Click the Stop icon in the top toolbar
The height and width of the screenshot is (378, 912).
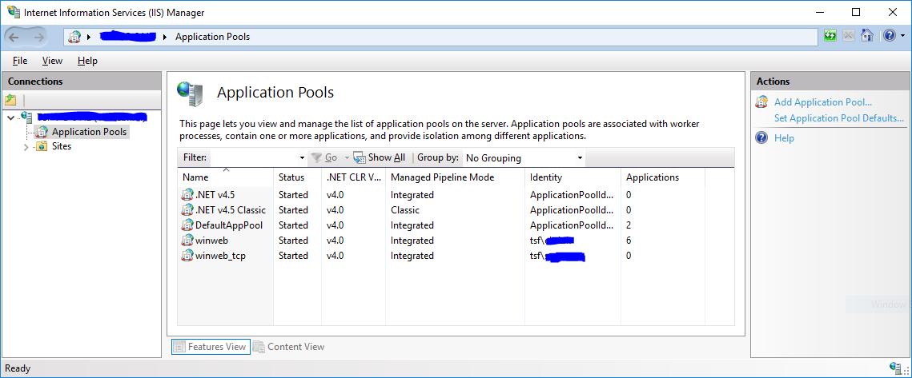pos(849,35)
